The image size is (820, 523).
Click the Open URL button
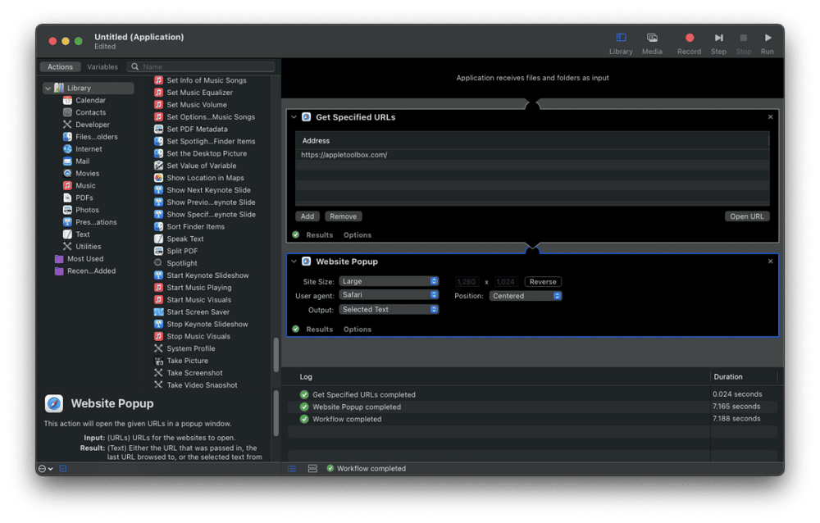747,216
